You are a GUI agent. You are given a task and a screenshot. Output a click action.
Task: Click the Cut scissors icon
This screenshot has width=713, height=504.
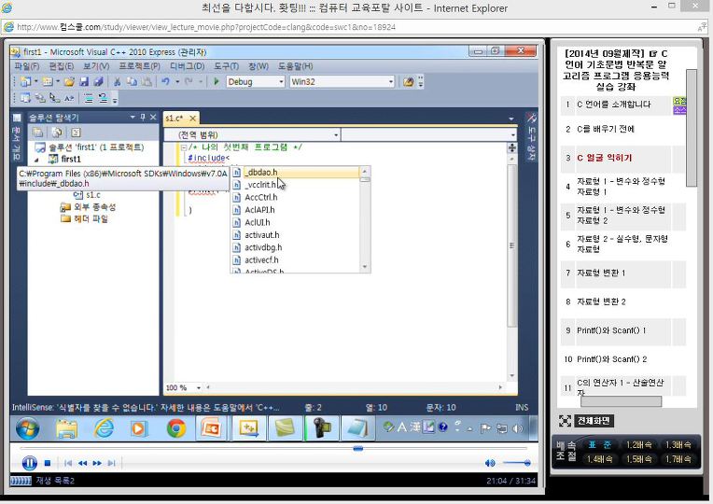pyautogui.click(x=118, y=82)
